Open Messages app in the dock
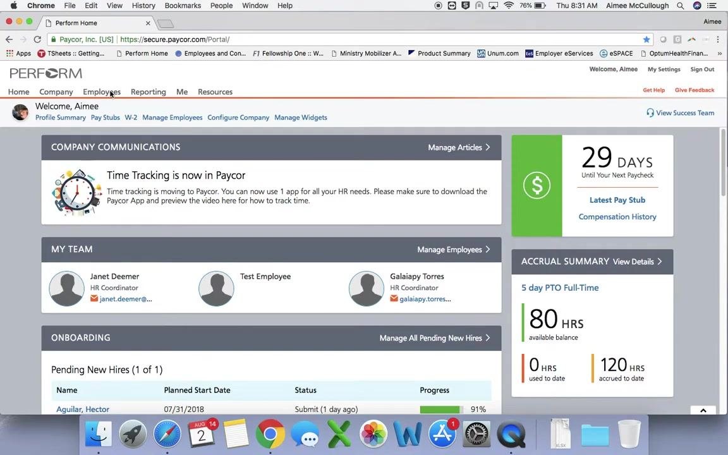Image resolution: width=728 pixels, height=455 pixels. (x=305, y=434)
